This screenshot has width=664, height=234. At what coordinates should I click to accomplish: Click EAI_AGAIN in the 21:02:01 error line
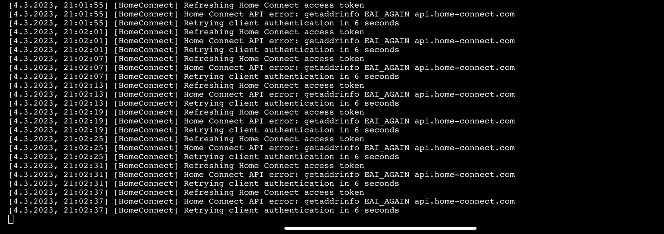pos(387,41)
